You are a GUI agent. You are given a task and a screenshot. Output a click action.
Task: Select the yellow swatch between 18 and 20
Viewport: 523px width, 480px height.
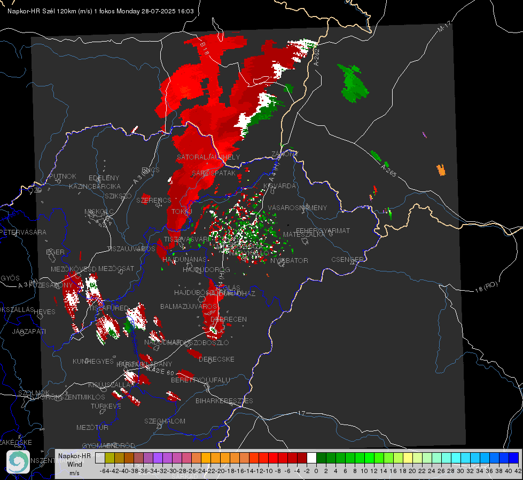click(x=408, y=458)
